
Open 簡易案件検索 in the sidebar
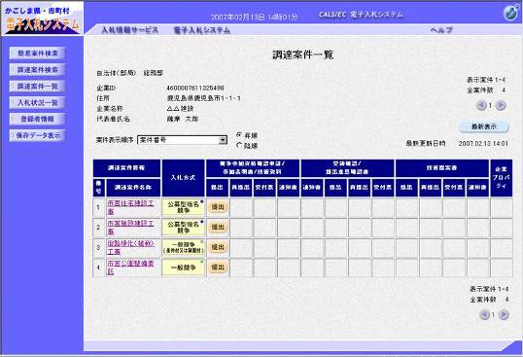pyautogui.click(x=37, y=54)
